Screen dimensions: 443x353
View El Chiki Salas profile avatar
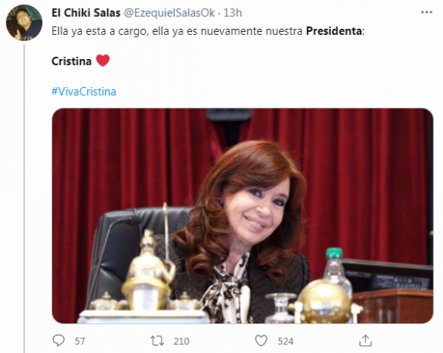(x=24, y=23)
